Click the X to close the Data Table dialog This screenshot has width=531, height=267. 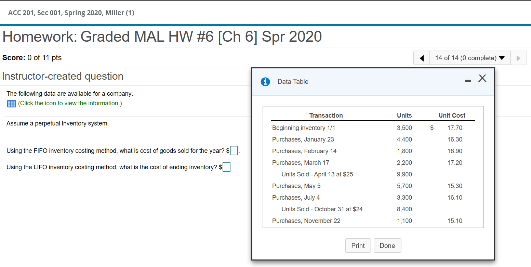pos(482,78)
